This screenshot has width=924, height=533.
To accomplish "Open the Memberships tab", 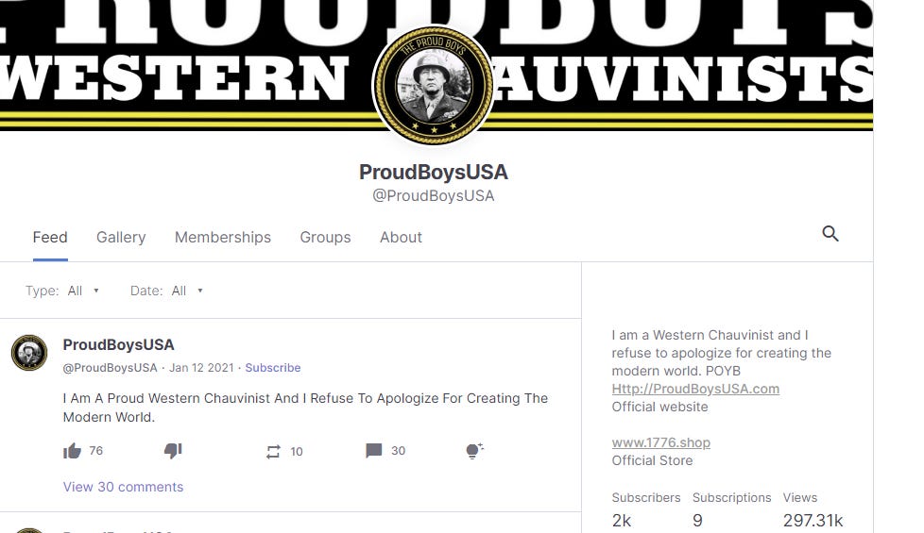I will [x=223, y=237].
